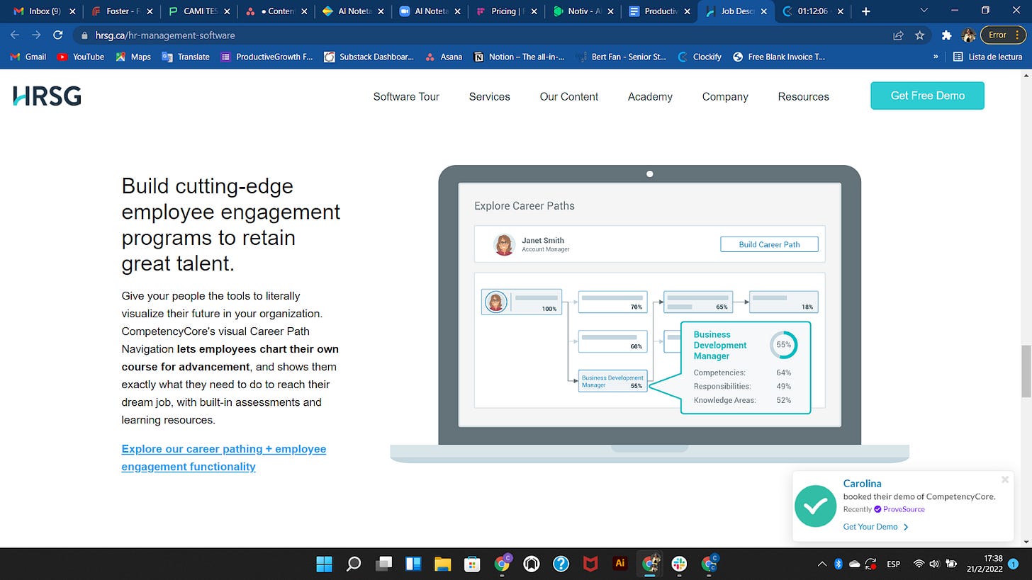Click the ESP language indicator
1032x580 pixels.
point(893,564)
